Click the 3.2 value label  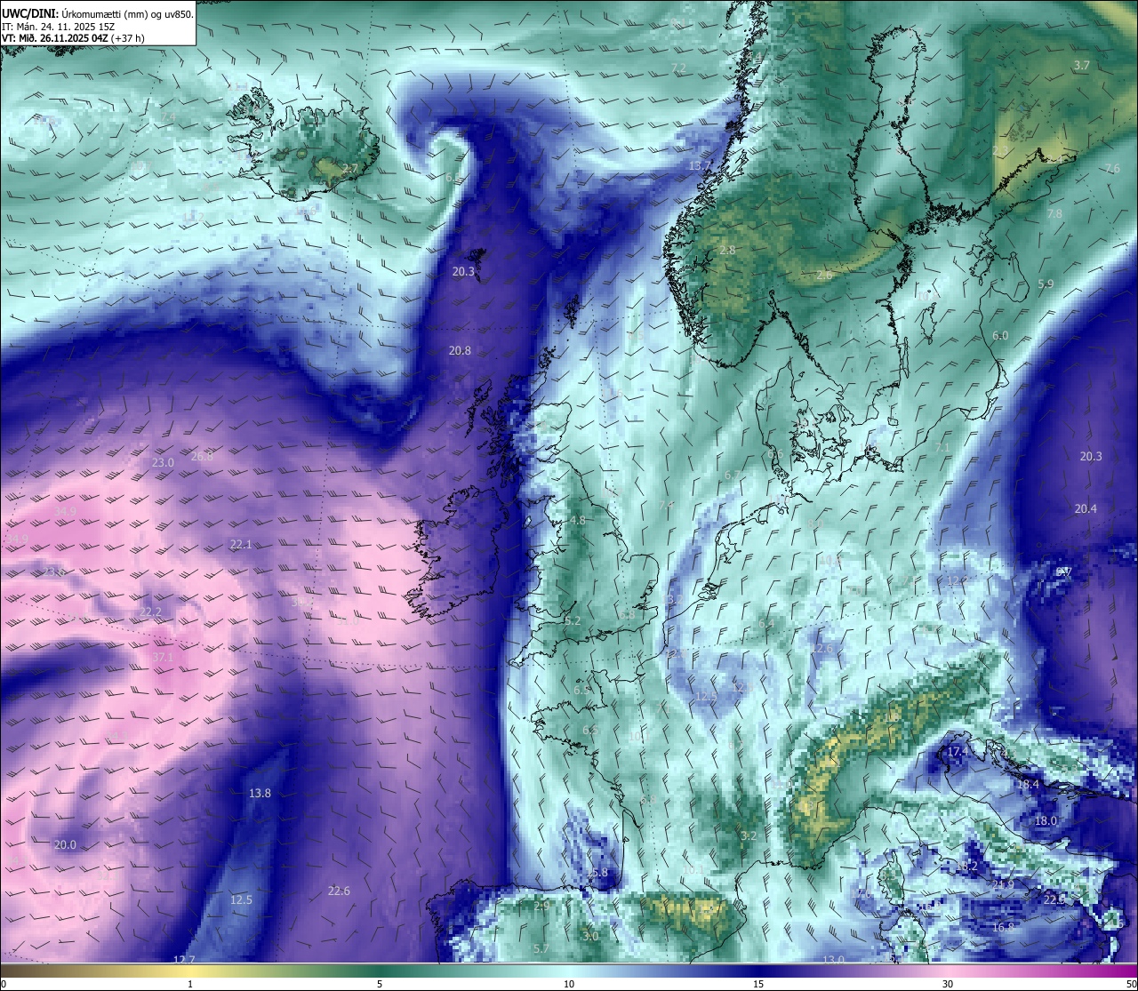point(749,836)
